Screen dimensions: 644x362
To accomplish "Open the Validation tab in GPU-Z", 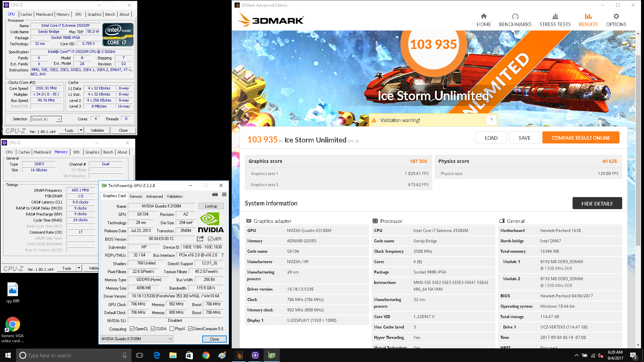I will pyautogui.click(x=174, y=196).
